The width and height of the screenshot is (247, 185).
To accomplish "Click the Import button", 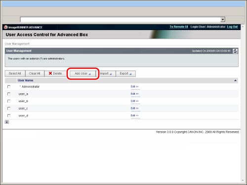I will [106, 74].
